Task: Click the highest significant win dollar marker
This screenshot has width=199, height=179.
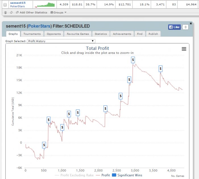Action: click(133, 60)
